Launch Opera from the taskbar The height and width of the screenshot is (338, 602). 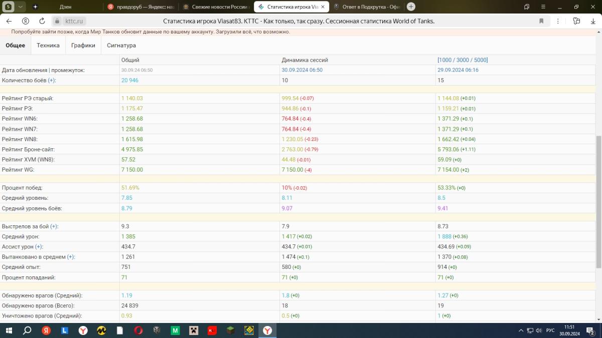pyautogui.click(x=138, y=330)
